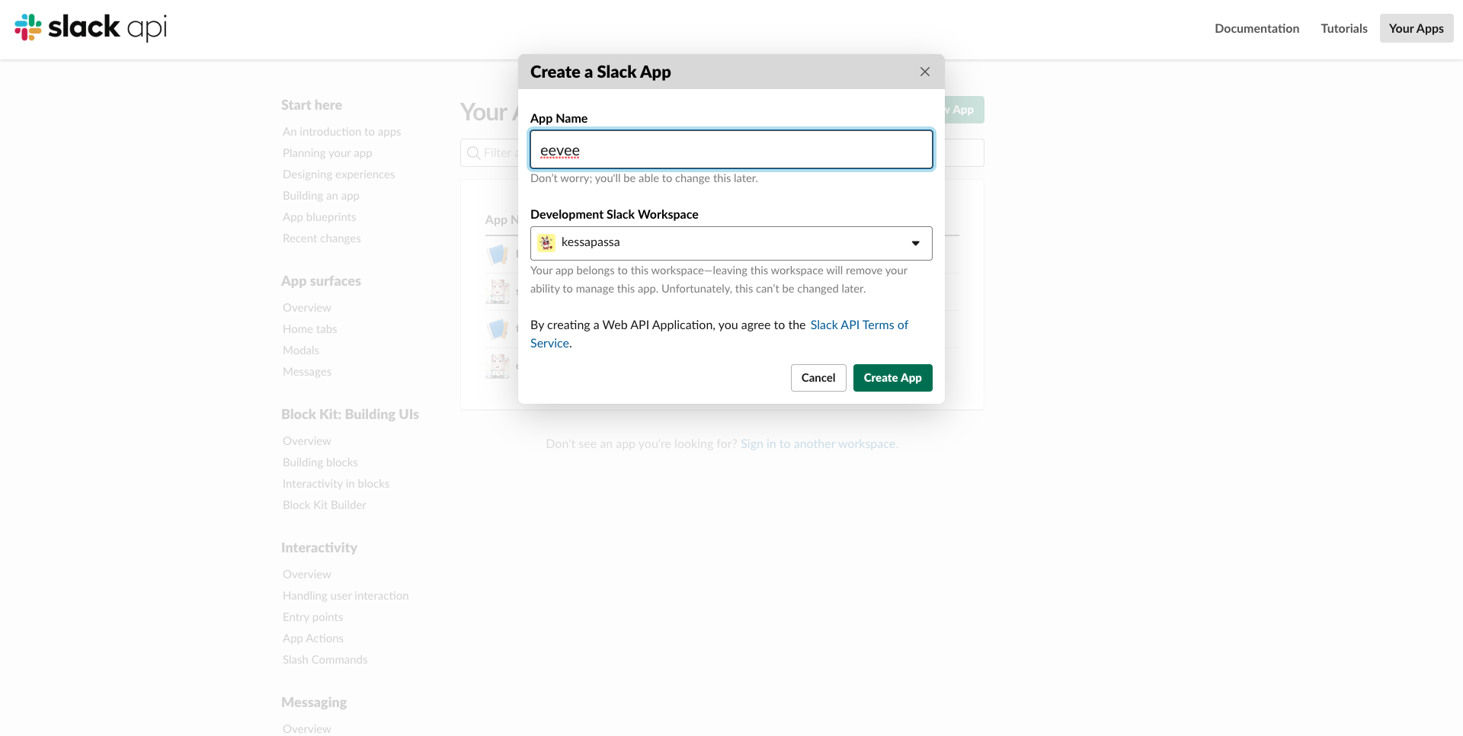Open the Tutorials menu item
The height and width of the screenshot is (736, 1463).
coord(1343,28)
